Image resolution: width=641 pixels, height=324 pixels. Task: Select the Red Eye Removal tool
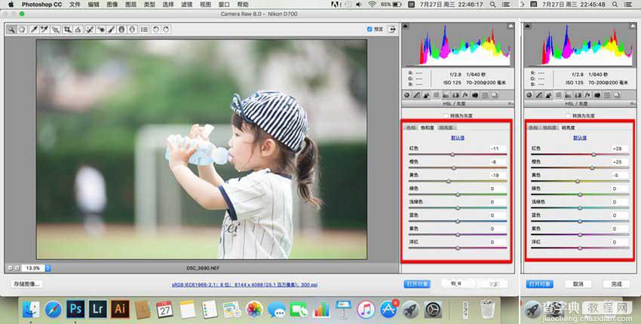point(100,29)
